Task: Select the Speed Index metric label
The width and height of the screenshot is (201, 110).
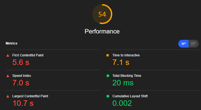Action: (x=22, y=76)
